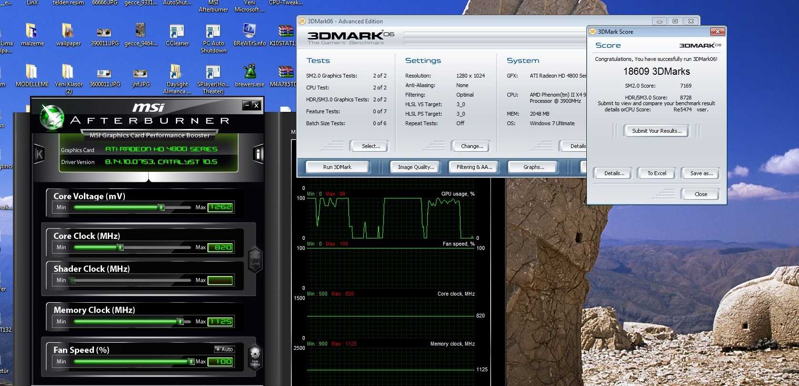Adjust the Core Voltage slider handle
This screenshot has height=386, width=799.
tap(162, 207)
